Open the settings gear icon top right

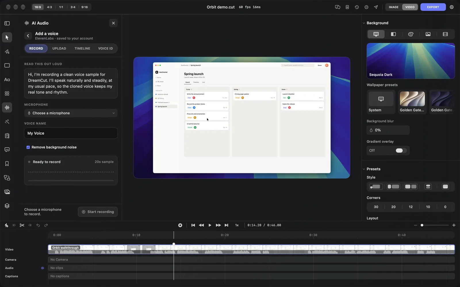pyautogui.click(x=452, y=7)
